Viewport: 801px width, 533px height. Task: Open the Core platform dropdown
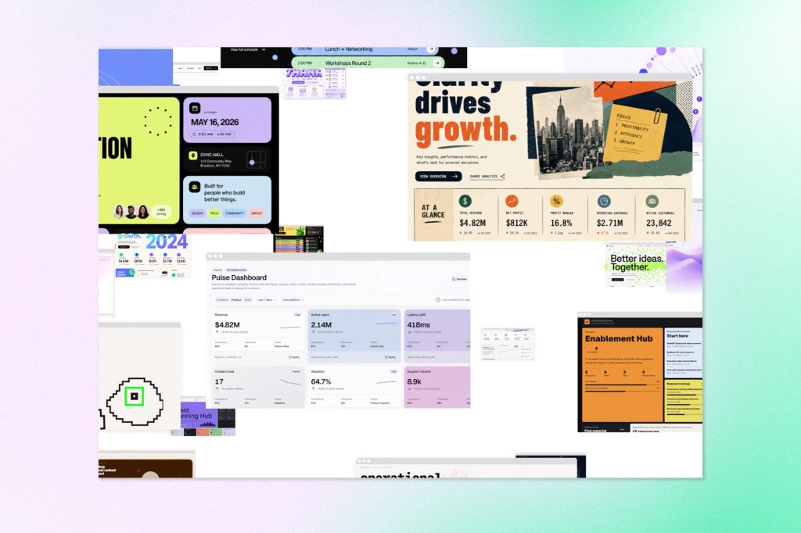[293, 299]
